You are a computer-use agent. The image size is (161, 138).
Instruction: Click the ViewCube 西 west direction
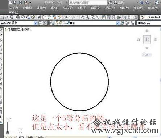tap(139, 39)
